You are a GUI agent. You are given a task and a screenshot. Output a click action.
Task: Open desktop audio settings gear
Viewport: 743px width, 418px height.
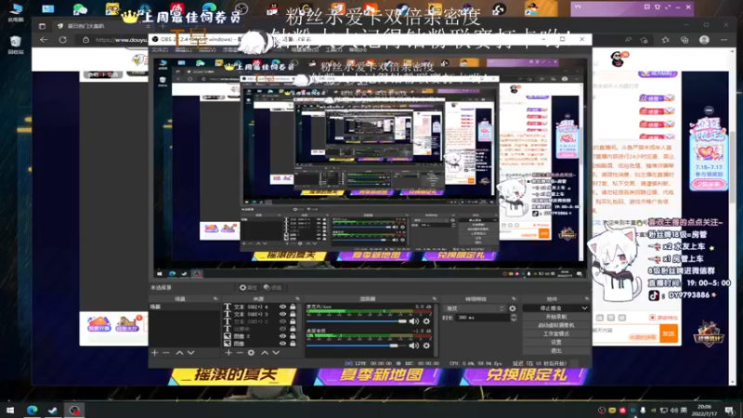tap(426, 346)
